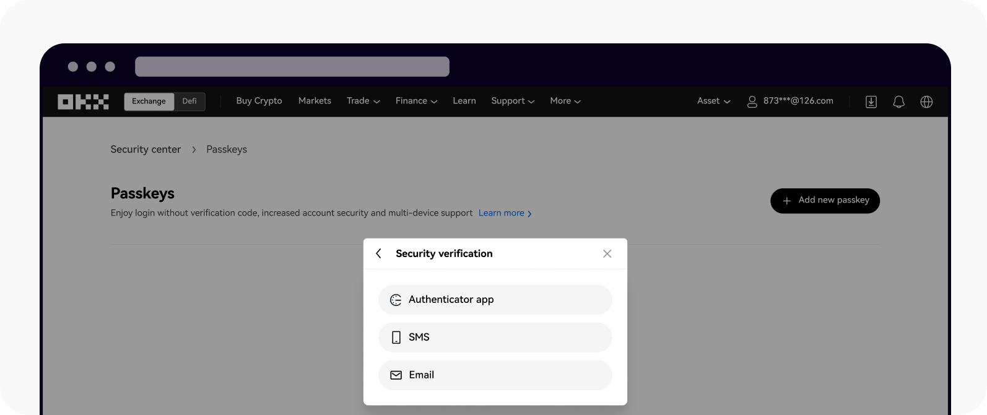Expand the Asset dropdown
This screenshot has height=415, width=987.
[714, 101]
